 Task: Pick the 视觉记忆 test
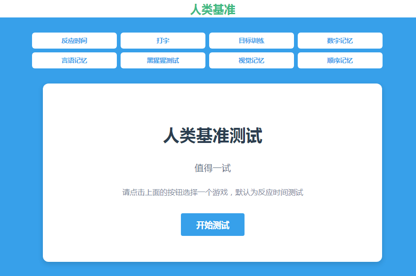[251, 60]
